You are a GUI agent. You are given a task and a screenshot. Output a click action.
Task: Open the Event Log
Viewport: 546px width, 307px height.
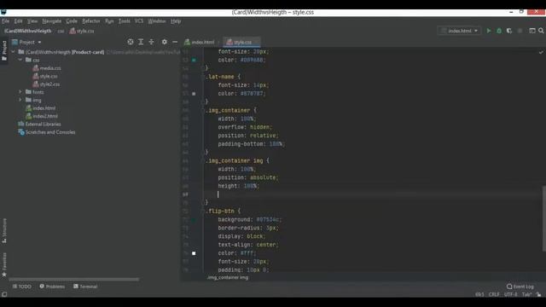click(520, 287)
